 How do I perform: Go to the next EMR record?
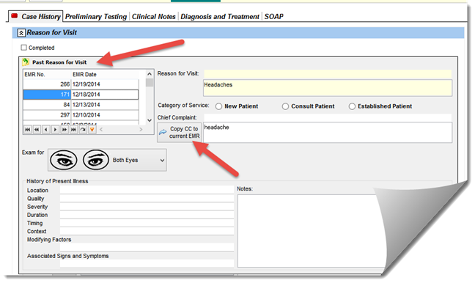[55, 130]
